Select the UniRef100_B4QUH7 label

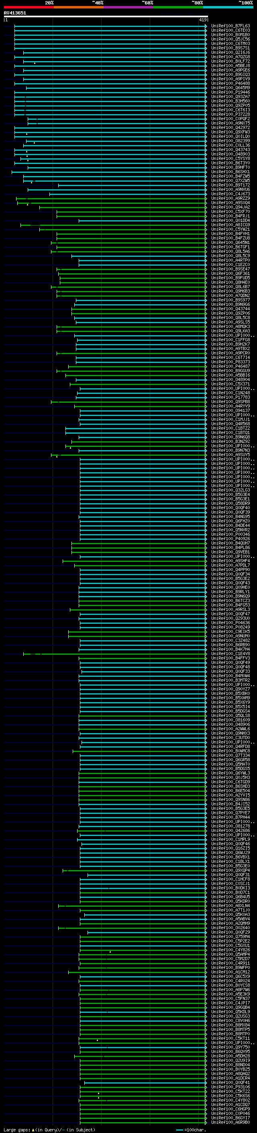point(230,543)
